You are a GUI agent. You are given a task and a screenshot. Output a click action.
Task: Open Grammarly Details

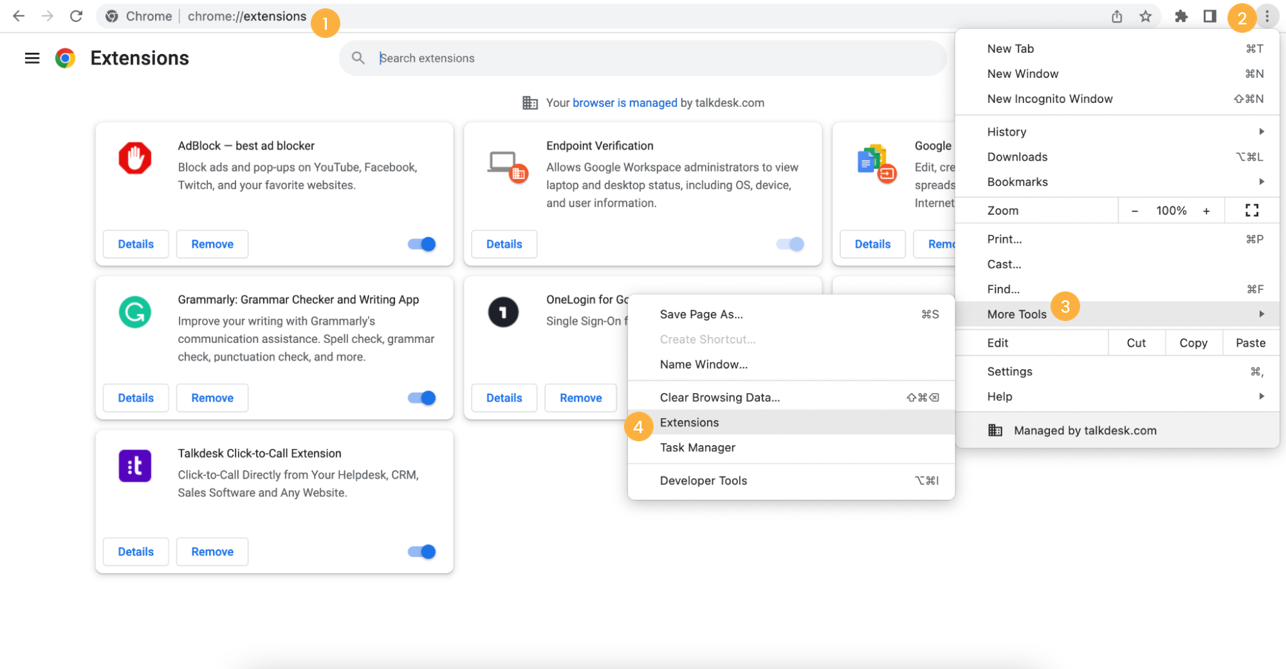tap(136, 398)
